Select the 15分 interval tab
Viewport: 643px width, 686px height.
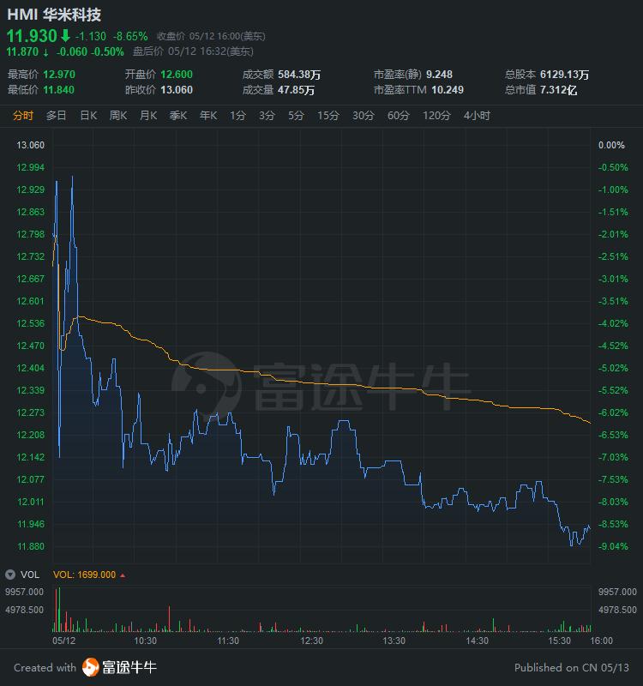pyautogui.click(x=328, y=116)
